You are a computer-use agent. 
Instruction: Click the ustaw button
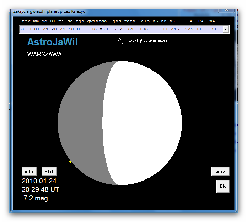coord(220,171)
